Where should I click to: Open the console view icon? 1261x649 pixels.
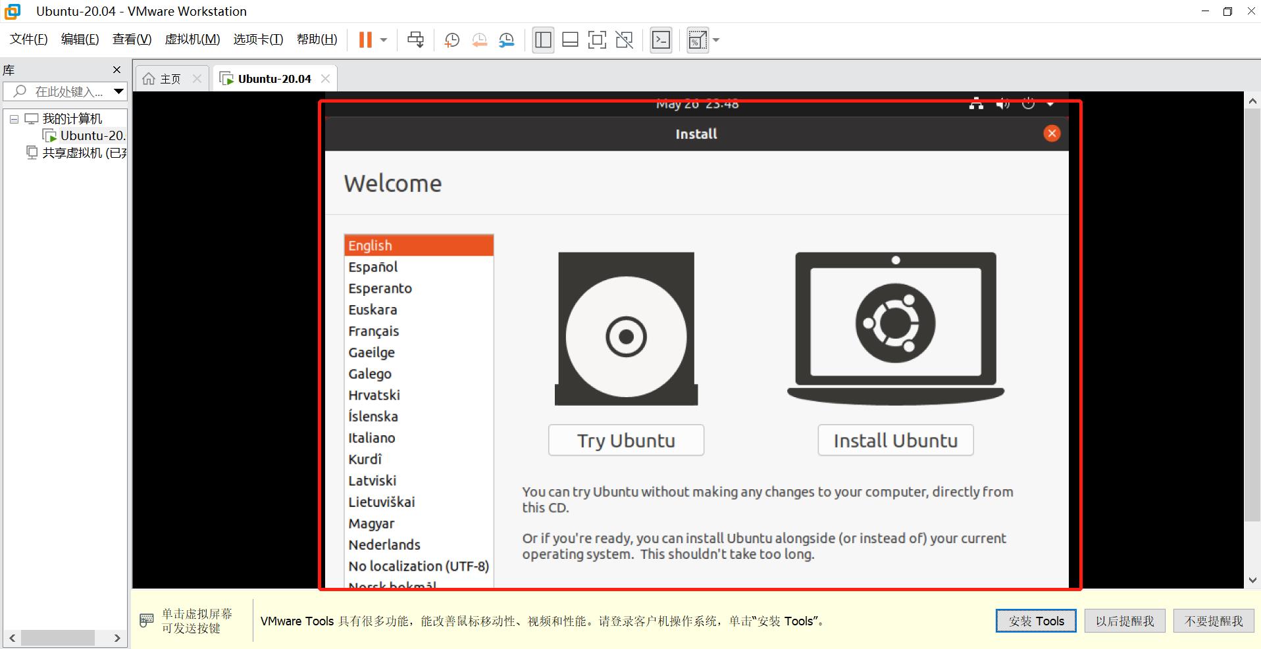click(x=661, y=40)
